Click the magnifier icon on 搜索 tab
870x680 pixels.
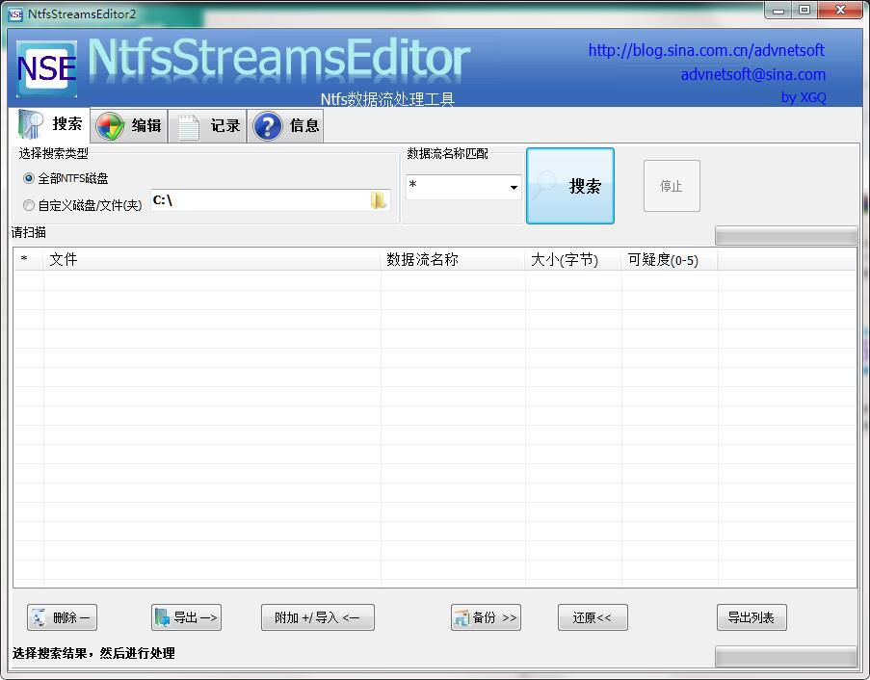(31, 123)
